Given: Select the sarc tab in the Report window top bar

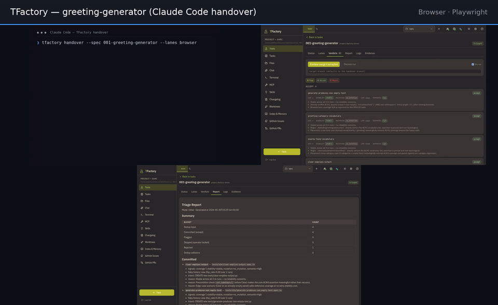Looking at the screenshot, I should [x=182, y=169].
